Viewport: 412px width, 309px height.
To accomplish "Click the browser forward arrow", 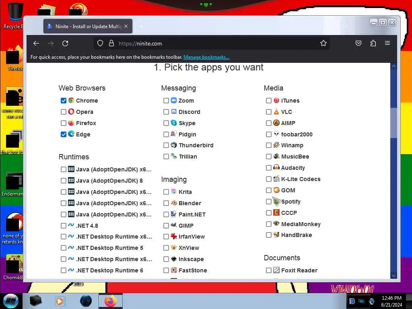I will tap(51, 43).
